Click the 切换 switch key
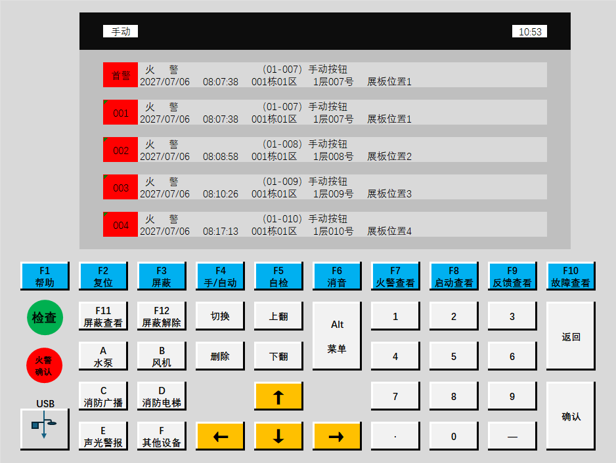 tap(220, 316)
